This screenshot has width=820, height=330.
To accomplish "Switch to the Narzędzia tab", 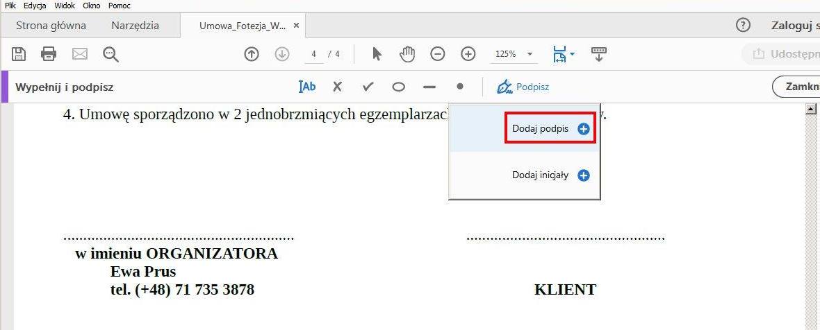I will coord(135,26).
